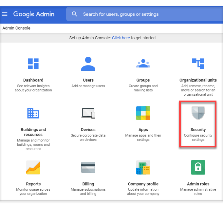Image resolution: width=223 pixels, height=208 pixels.
Task: Click 'Update information about your company' description
Action: coord(143,192)
